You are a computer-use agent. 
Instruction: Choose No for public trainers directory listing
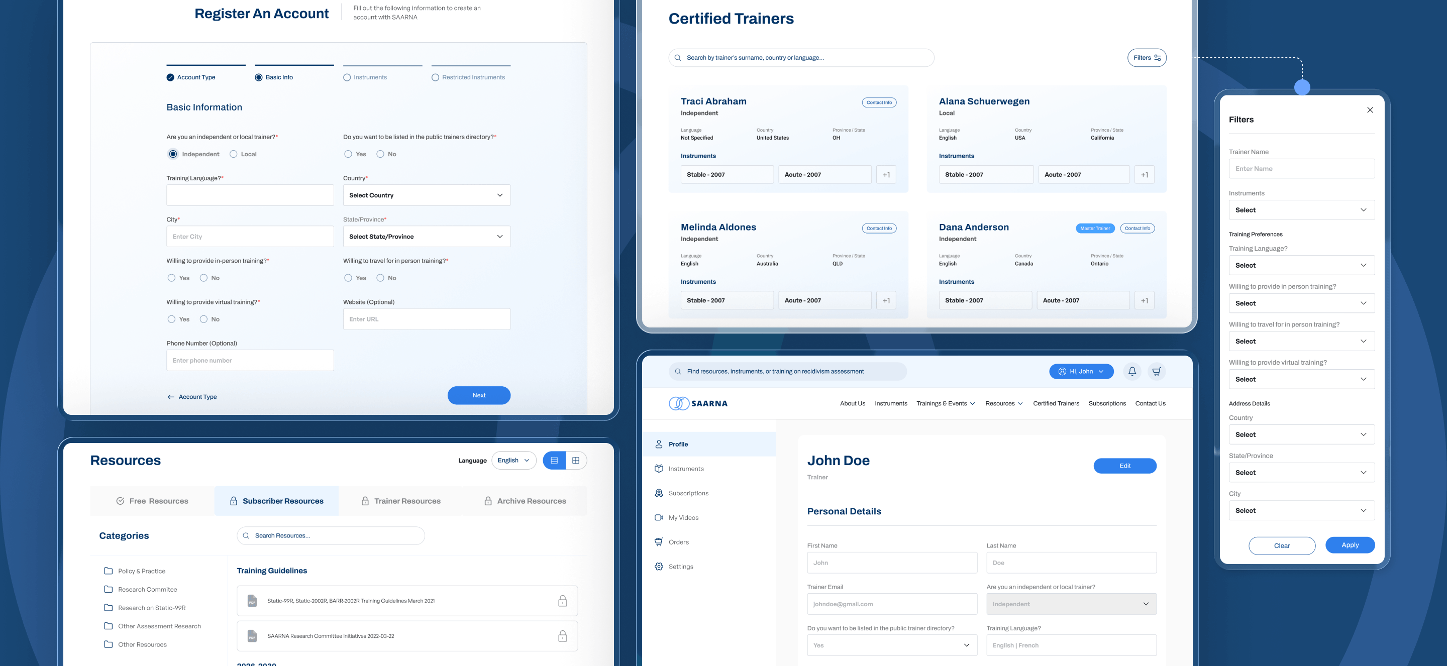pos(380,154)
